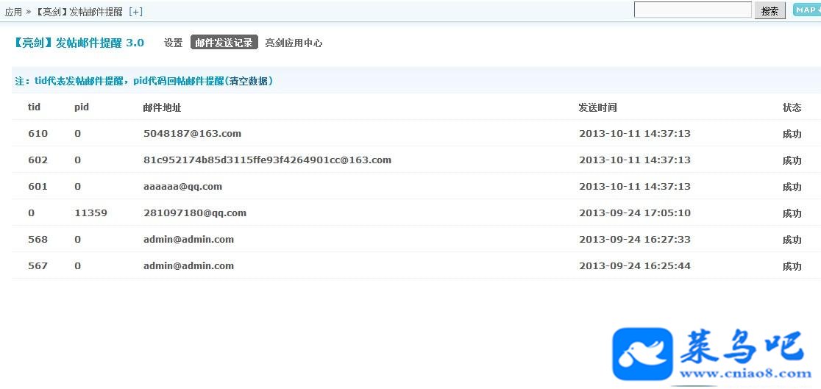Focus the search text box
This screenshot has height=389, width=821.
693,10
